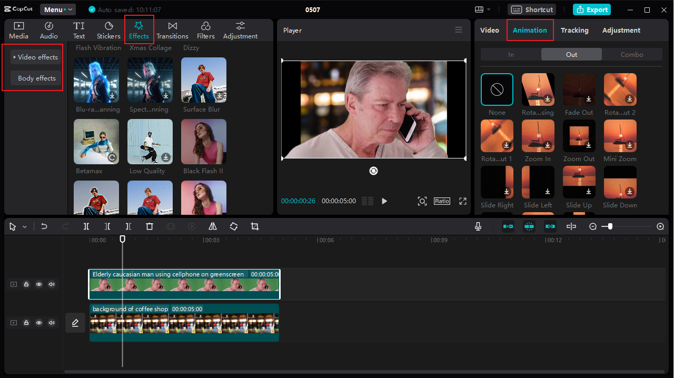Click the trim right edge icon
This screenshot has width=674, height=378.
128,226
